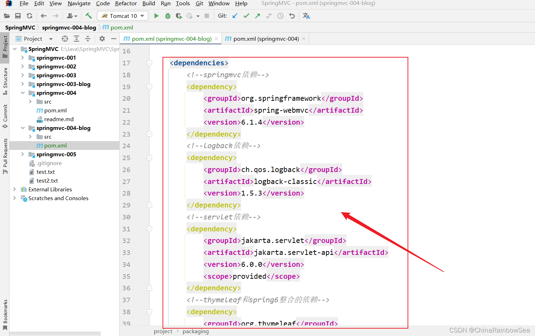Image resolution: width=535 pixels, height=336 pixels.
Task: Select readme.md in the project tree
Action: click(59, 119)
